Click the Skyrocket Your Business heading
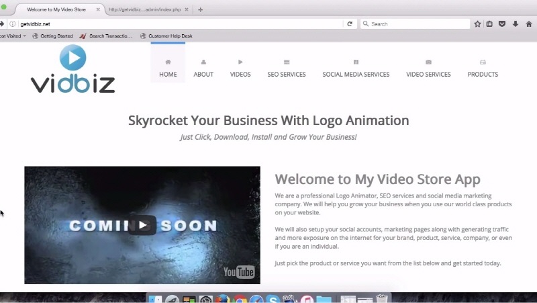 pyautogui.click(x=268, y=120)
